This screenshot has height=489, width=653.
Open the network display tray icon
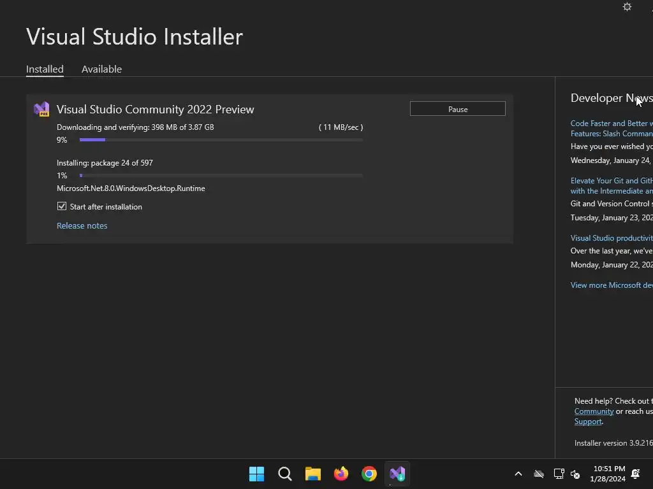click(x=559, y=474)
